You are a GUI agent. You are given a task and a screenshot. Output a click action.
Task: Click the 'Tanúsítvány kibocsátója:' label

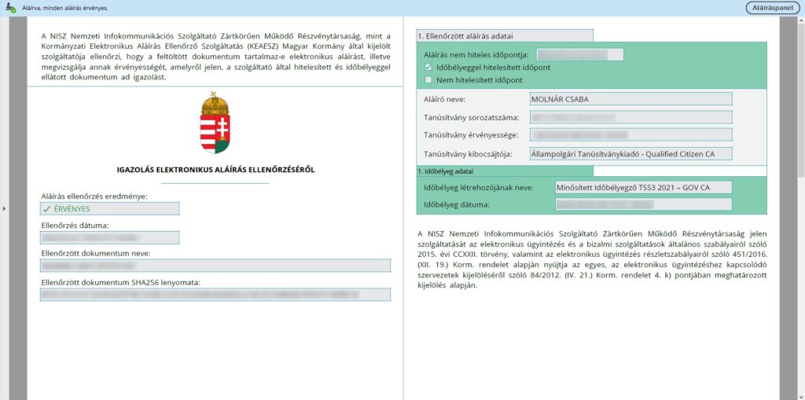[468, 153]
